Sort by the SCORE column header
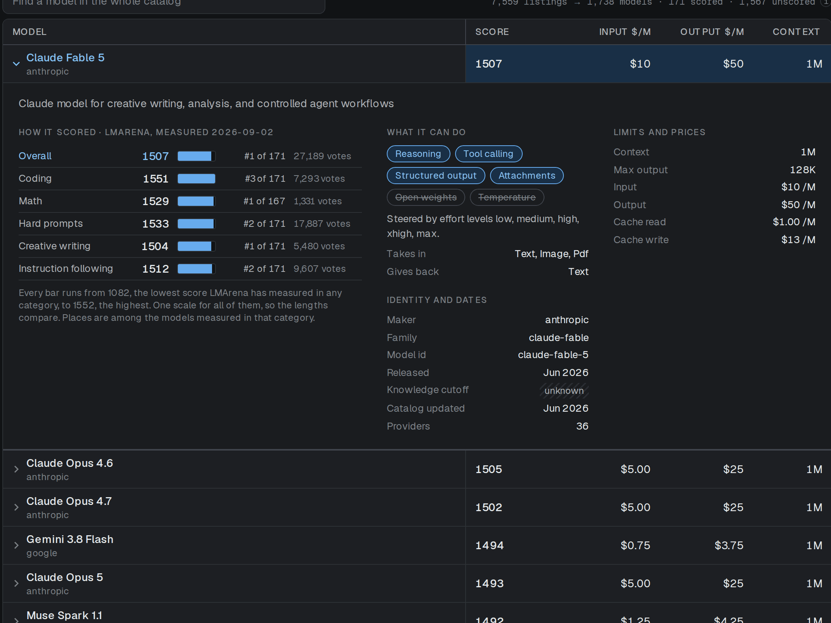The height and width of the screenshot is (623, 831). click(492, 32)
